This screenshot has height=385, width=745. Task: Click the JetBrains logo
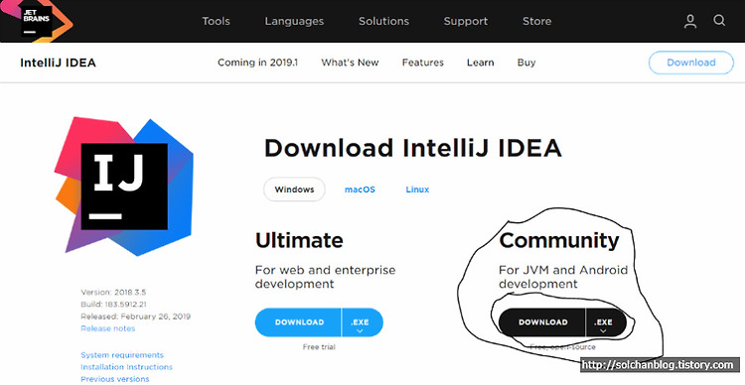pos(36,21)
